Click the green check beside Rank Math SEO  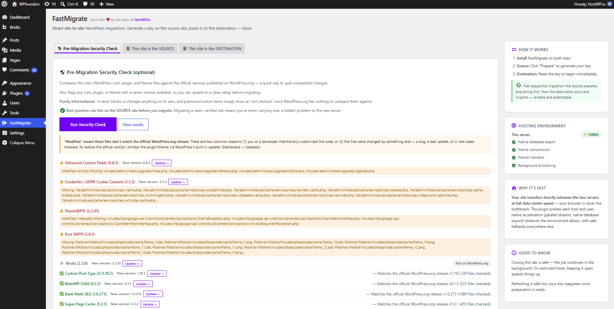coord(62,294)
